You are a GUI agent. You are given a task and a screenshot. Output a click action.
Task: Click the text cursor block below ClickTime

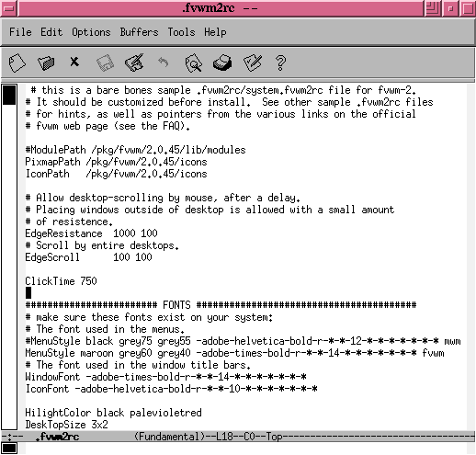28,292
